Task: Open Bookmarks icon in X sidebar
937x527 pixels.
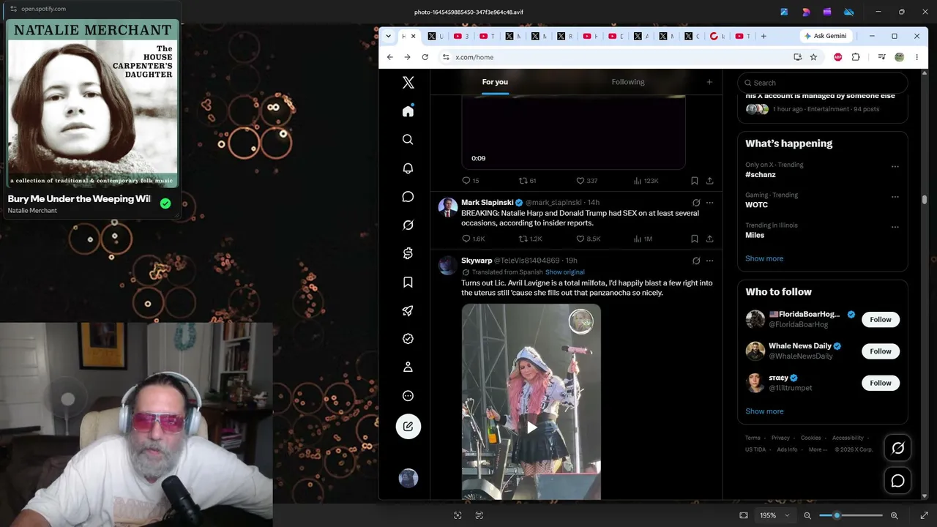Action: click(x=408, y=283)
